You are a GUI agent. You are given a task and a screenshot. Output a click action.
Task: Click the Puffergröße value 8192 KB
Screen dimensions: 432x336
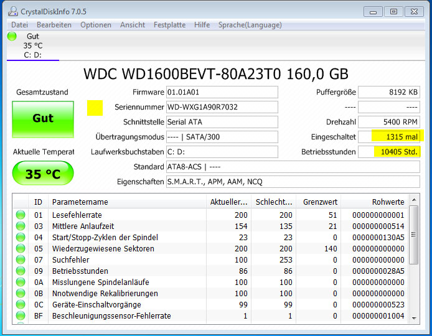click(389, 92)
